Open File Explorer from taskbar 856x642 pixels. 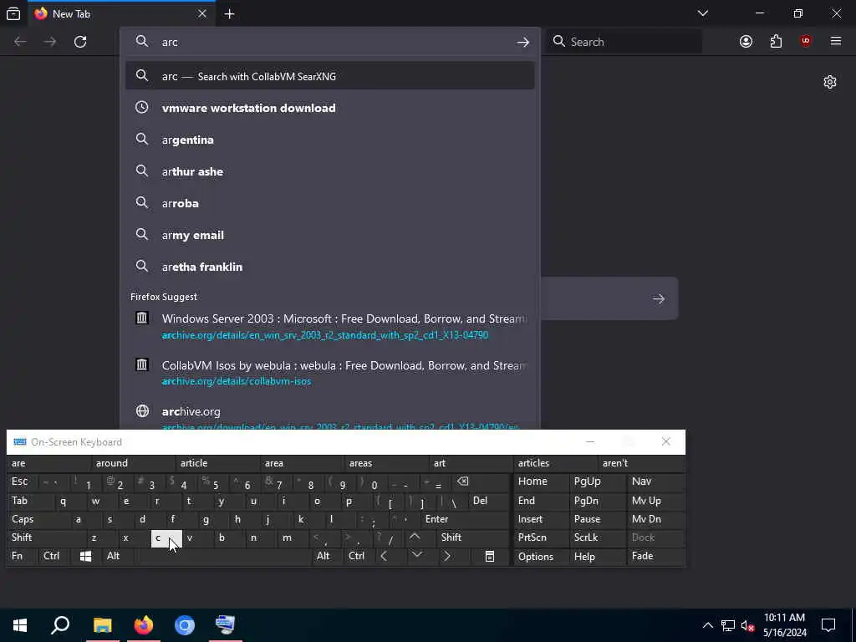[102, 625]
